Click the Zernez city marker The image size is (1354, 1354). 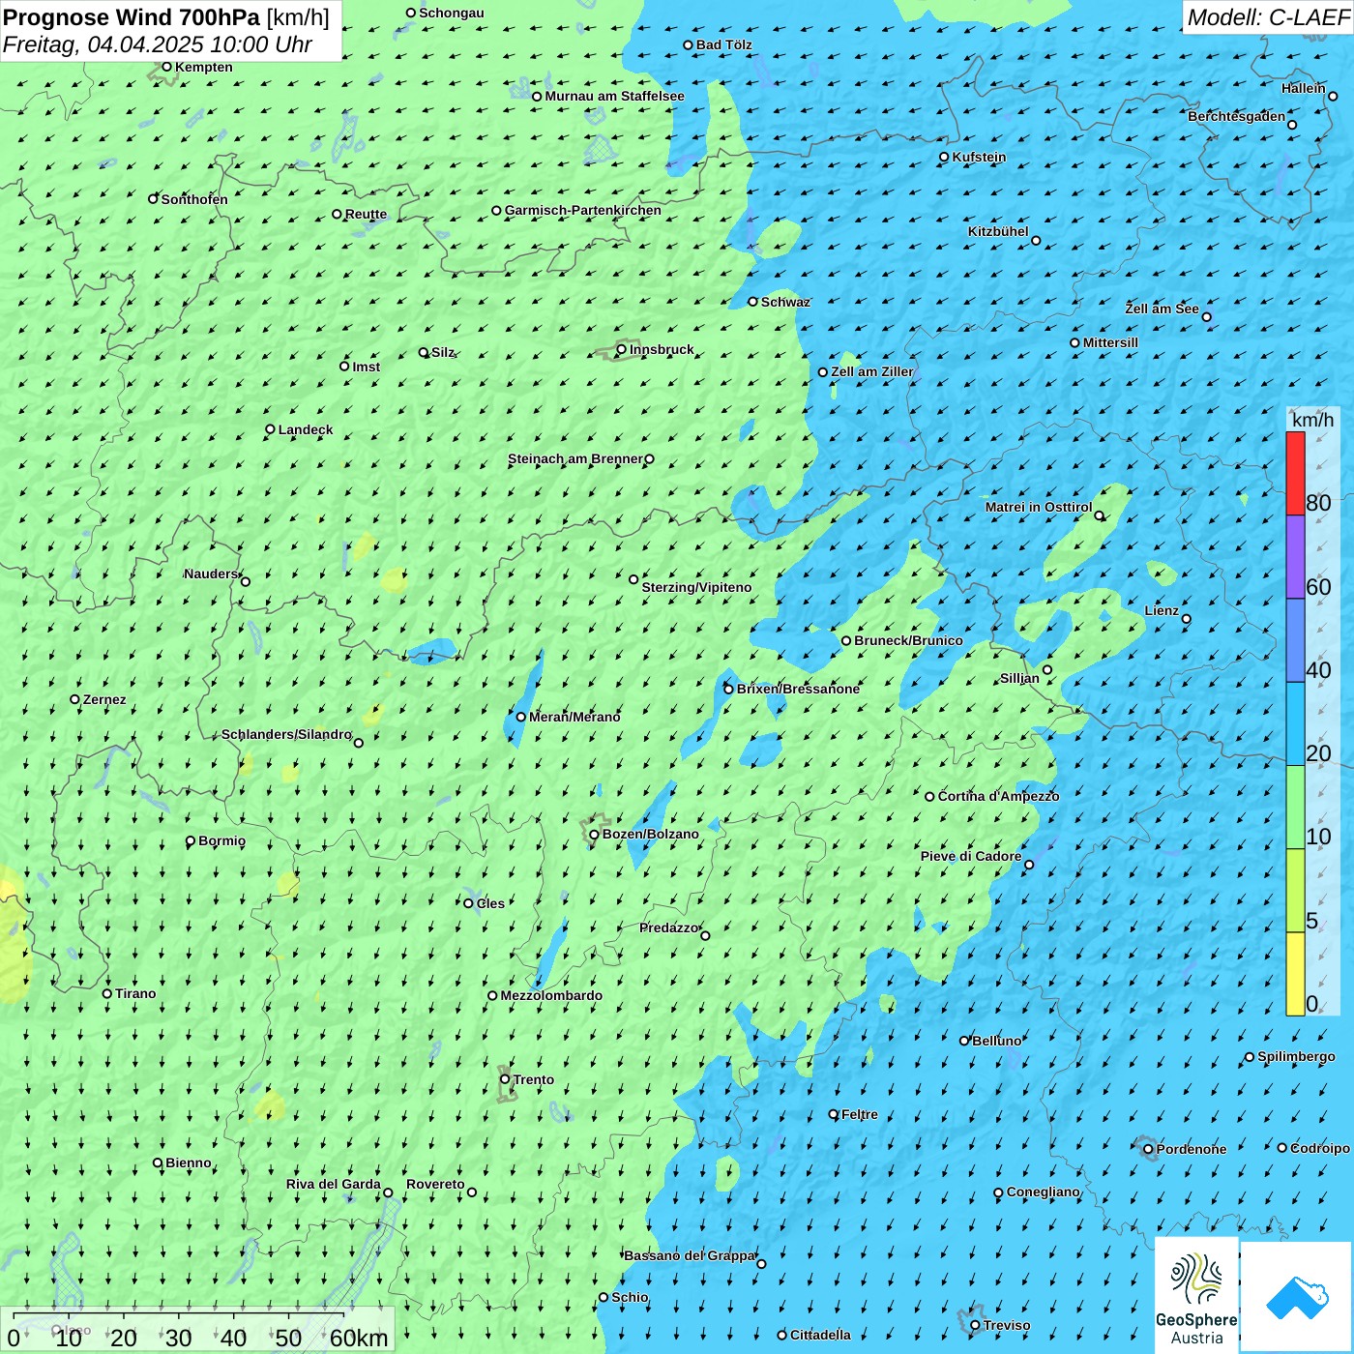click(74, 699)
